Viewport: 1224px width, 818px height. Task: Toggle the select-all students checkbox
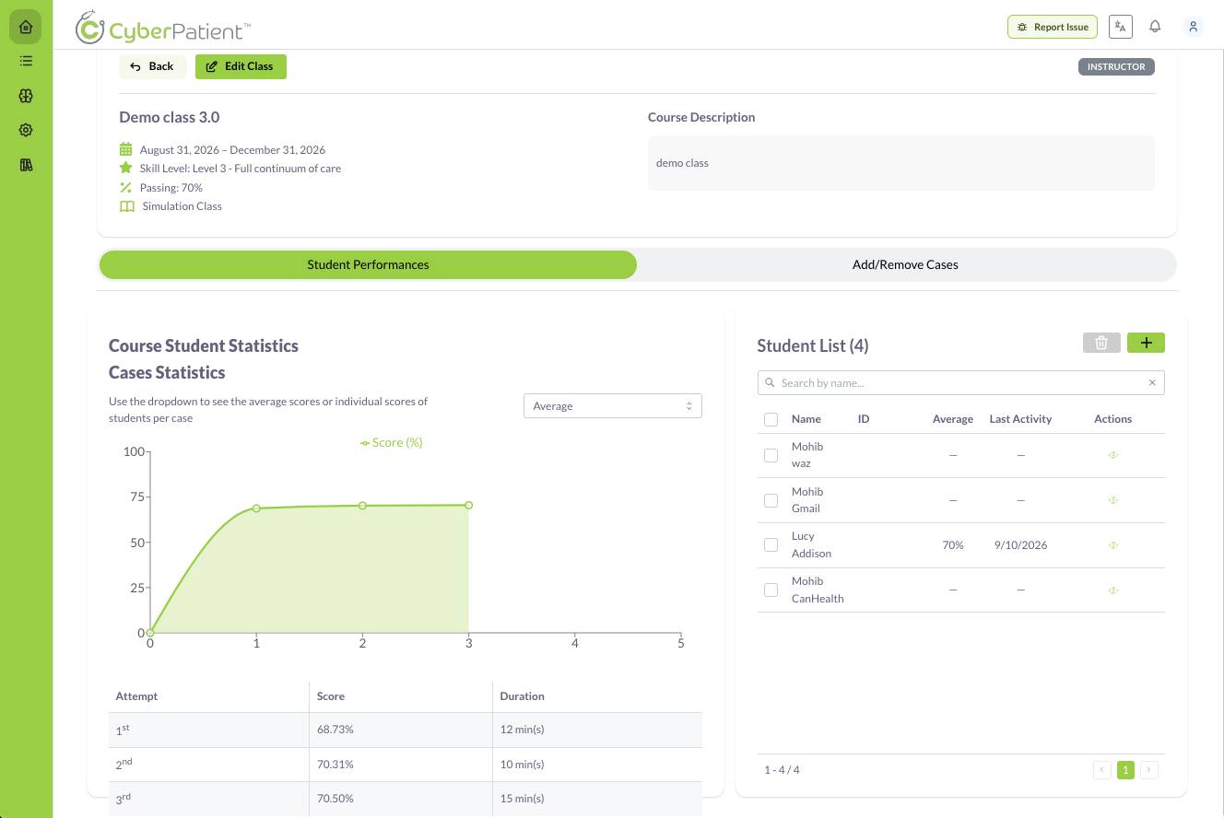pos(771,419)
